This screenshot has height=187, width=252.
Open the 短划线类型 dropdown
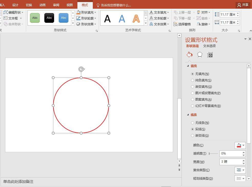[240, 178]
